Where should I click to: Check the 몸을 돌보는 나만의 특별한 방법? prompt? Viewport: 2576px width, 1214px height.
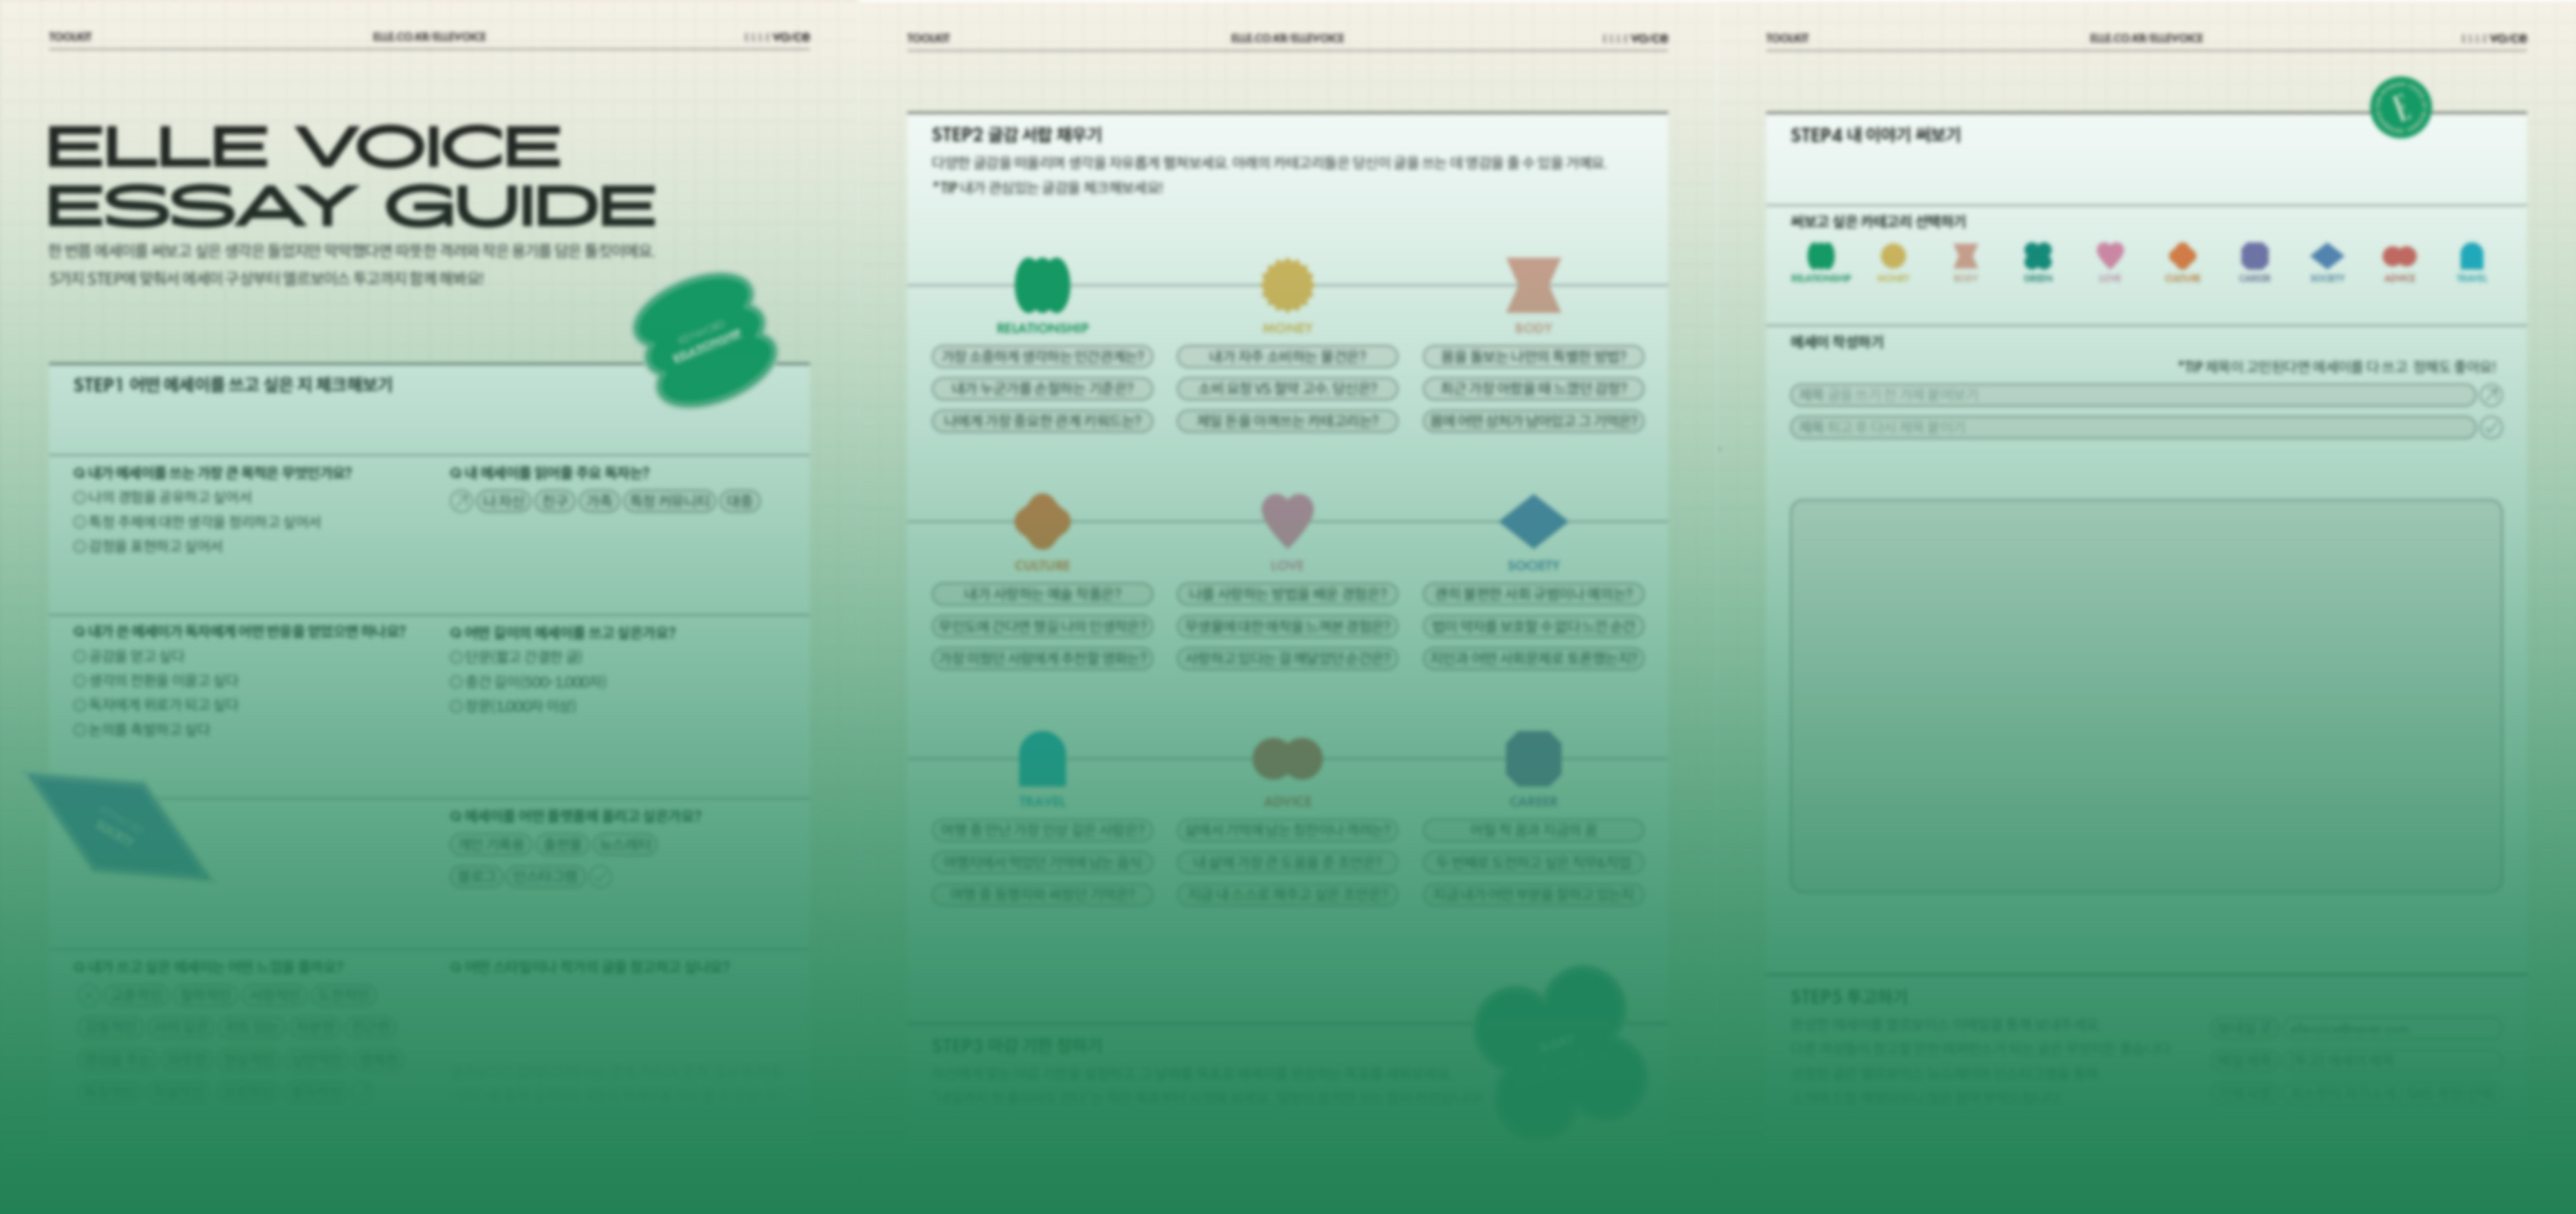coord(1533,356)
